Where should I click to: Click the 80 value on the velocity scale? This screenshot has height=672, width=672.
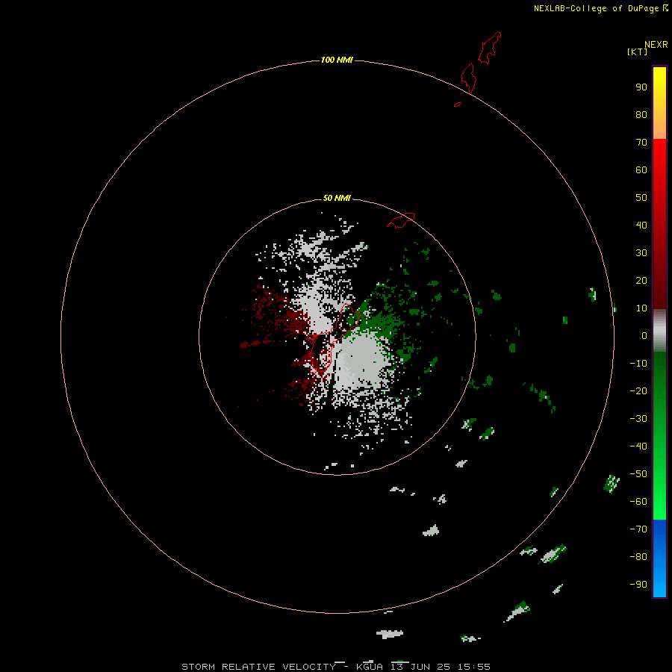[x=641, y=114]
